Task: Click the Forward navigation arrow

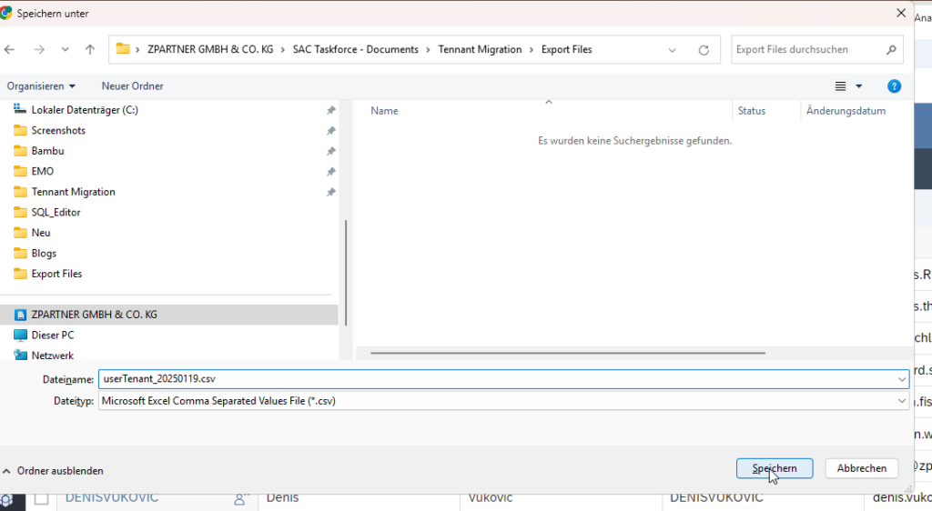Action: [38, 49]
